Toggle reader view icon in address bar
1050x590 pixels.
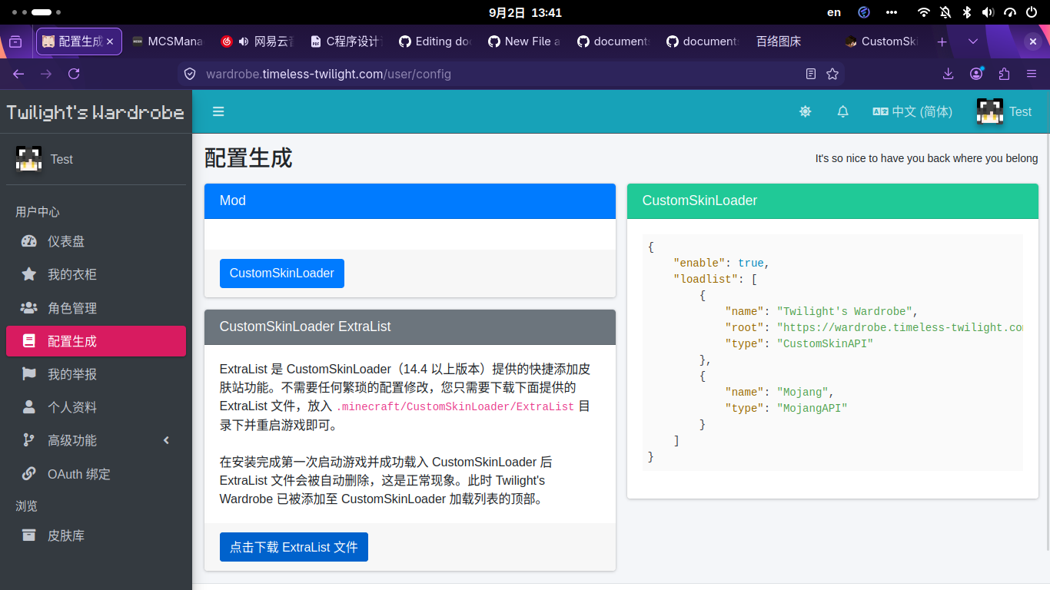[810, 74]
